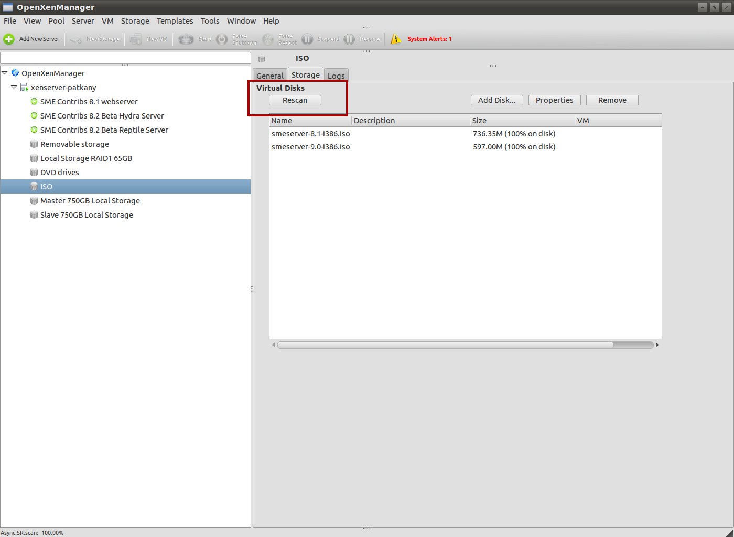
Task: Click the System Alerts warning icon
Action: click(x=396, y=39)
